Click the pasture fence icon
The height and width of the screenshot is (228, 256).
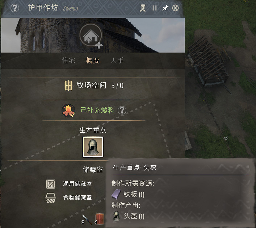point(68,85)
